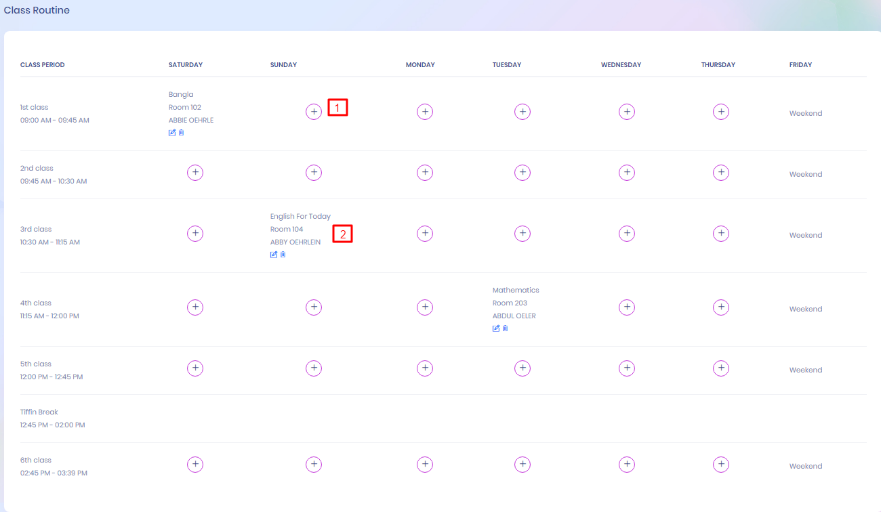Click the SATURDAY column header
The image size is (881, 512).
coord(186,65)
